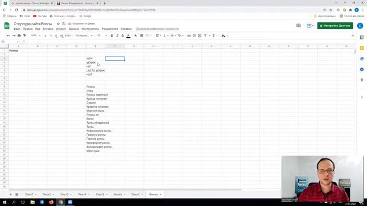The image size is (367, 206).
Task: Select the cell containing VEGAN
Action: click(x=96, y=62)
